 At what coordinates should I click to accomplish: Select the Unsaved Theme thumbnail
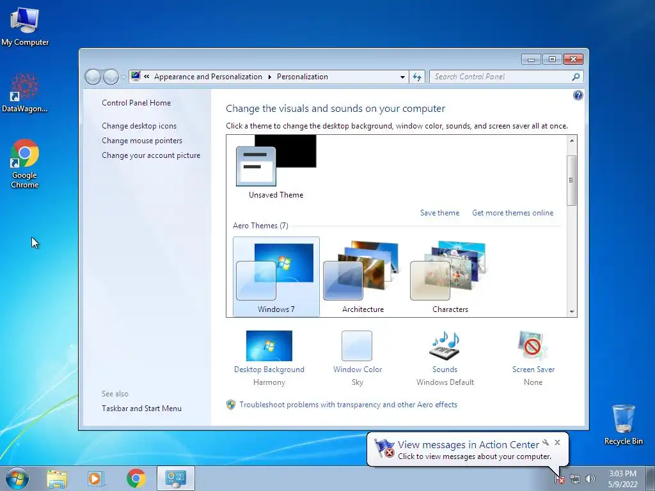pos(276,167)
